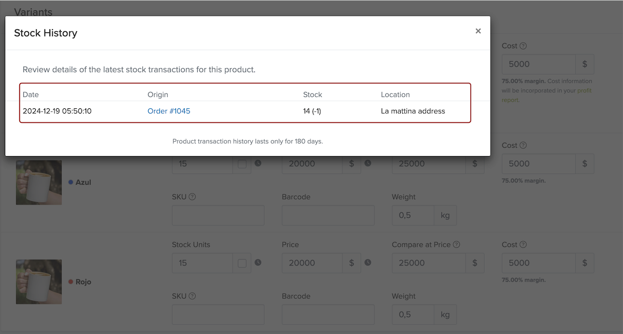Open price history clock for Azul

[368, 163]
